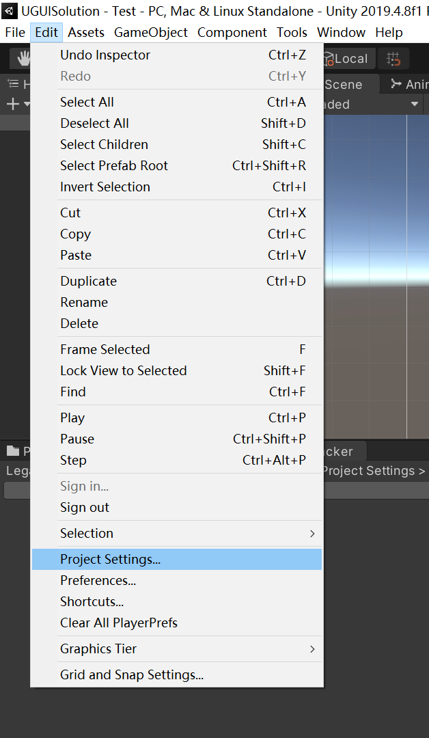The image size is (429, 738).
Task: Choose Select Children
Action: (177, 144)
